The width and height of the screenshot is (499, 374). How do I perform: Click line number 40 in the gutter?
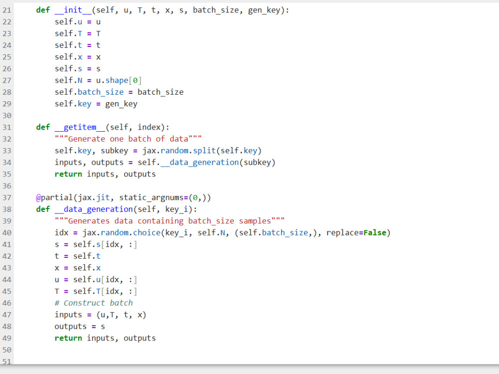6,233
